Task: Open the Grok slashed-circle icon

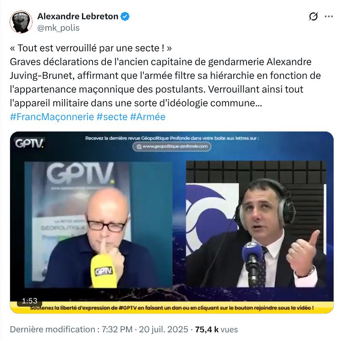Action: point(313,16)
